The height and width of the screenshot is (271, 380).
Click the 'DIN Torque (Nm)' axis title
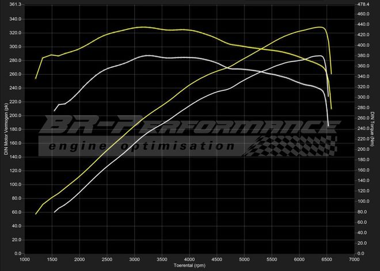click(373, 129)
